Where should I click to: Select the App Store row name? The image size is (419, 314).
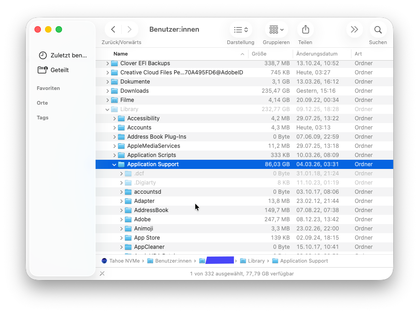pyautogui.click(x=147, y=238)
